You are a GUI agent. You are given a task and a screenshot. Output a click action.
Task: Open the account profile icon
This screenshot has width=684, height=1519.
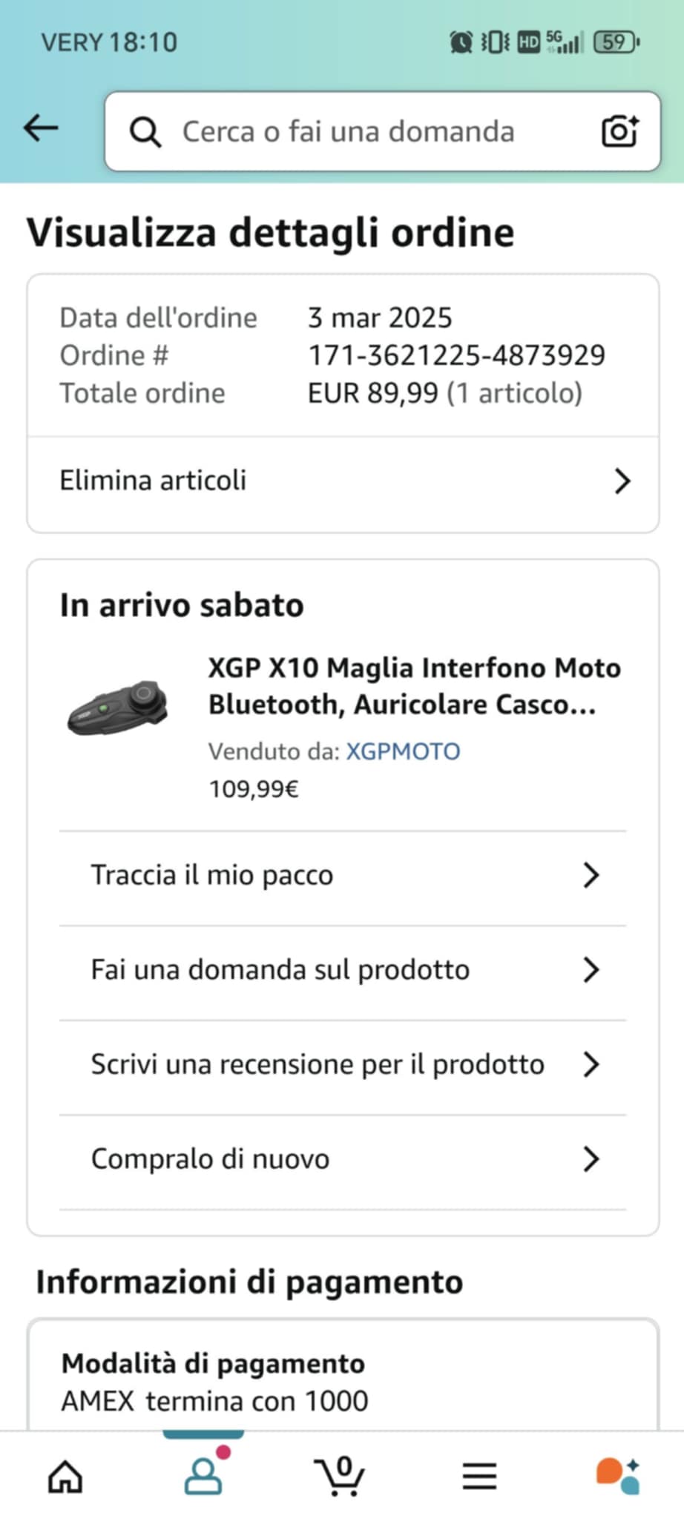pos(203,1476)
